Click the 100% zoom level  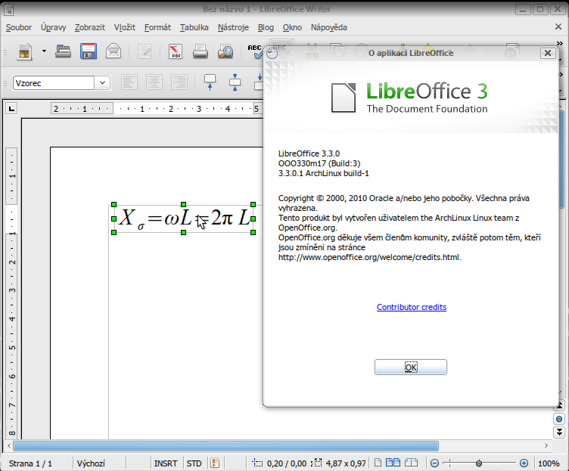pos(549,463)
